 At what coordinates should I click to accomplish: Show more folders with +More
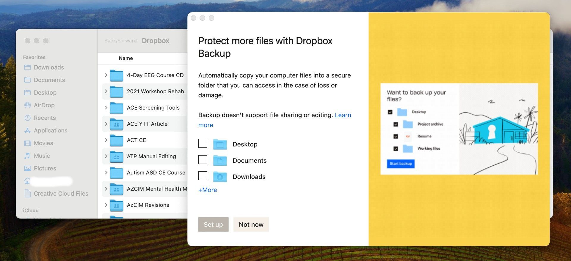point(208,190)
